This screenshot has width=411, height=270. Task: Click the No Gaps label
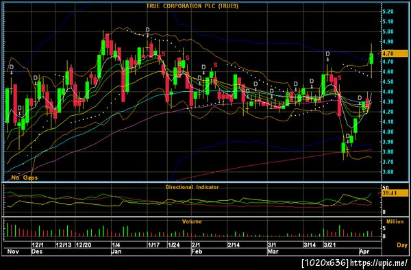(x=25, y=177)
